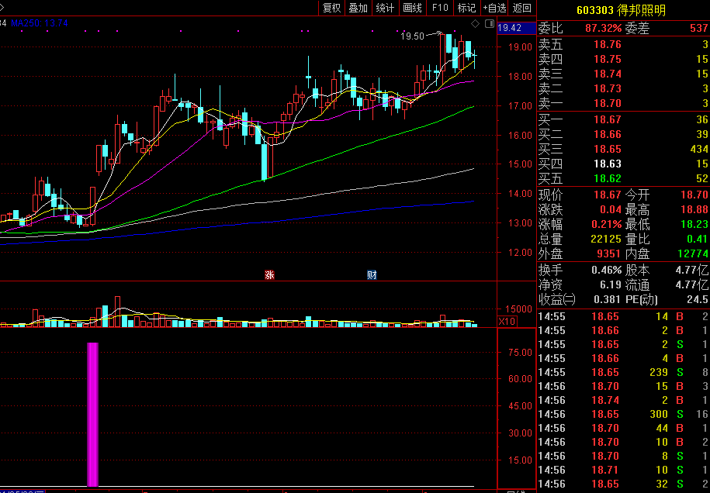Click the 收益(二) 0.381 value
Screen dimensions: 710x493
607,299
